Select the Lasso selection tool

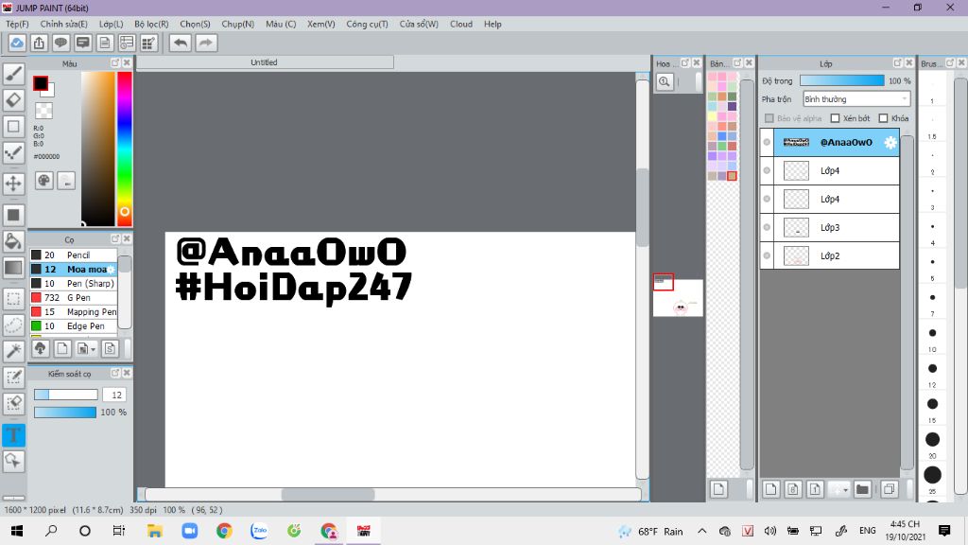point(13,325)
